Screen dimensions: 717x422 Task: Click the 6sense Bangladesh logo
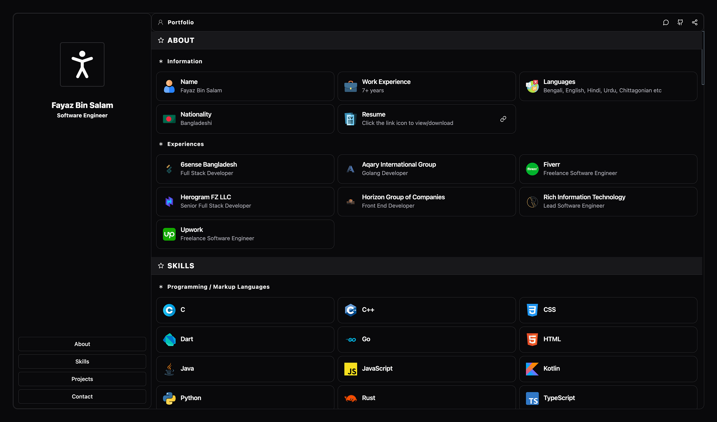click(169, 169)
